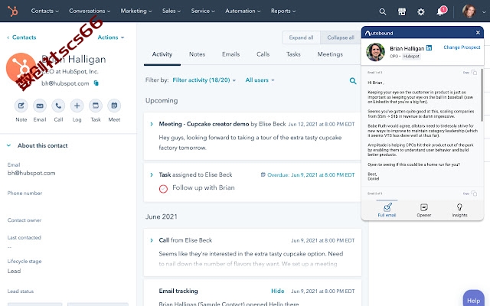Collapse the About this contact section
Viewport: 490px width, 306px height.
tap(8, 145)
